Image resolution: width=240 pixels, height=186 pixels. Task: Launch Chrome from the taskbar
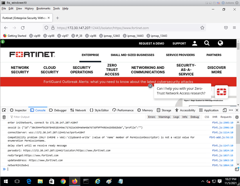click(63, 181)
